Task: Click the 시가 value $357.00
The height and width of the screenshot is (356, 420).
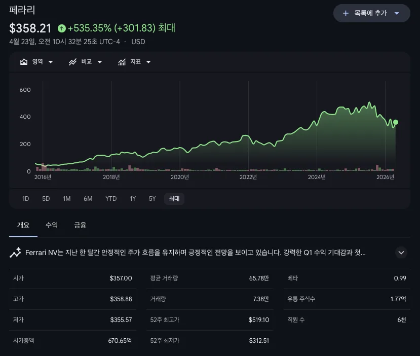Action: tap(121, 278)
